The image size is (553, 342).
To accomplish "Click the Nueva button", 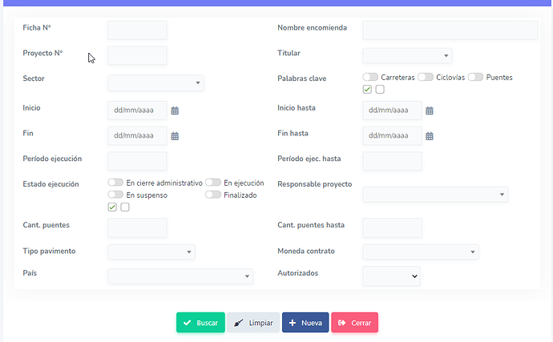I will pyautogui.click(x=305, y=323).
